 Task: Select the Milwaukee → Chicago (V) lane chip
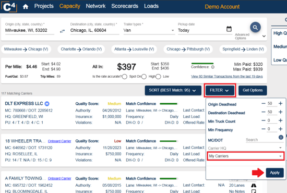click(26, 49)
